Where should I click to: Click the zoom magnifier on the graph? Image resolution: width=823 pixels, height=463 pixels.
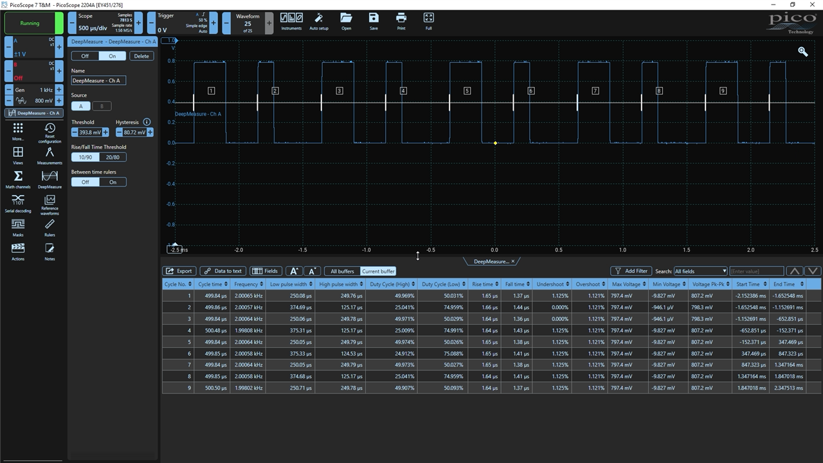tap(802, 51)
